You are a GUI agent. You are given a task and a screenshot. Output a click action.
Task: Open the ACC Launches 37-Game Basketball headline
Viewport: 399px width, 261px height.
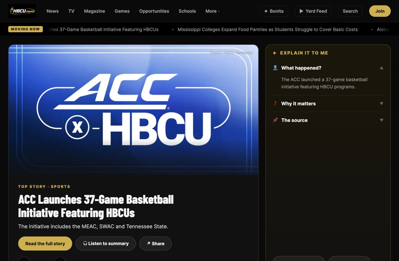[96, 206]
